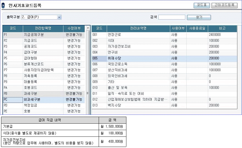
Task: Focus the 검색 text input field
Action: pyautogui.click(x=172, y=17)
